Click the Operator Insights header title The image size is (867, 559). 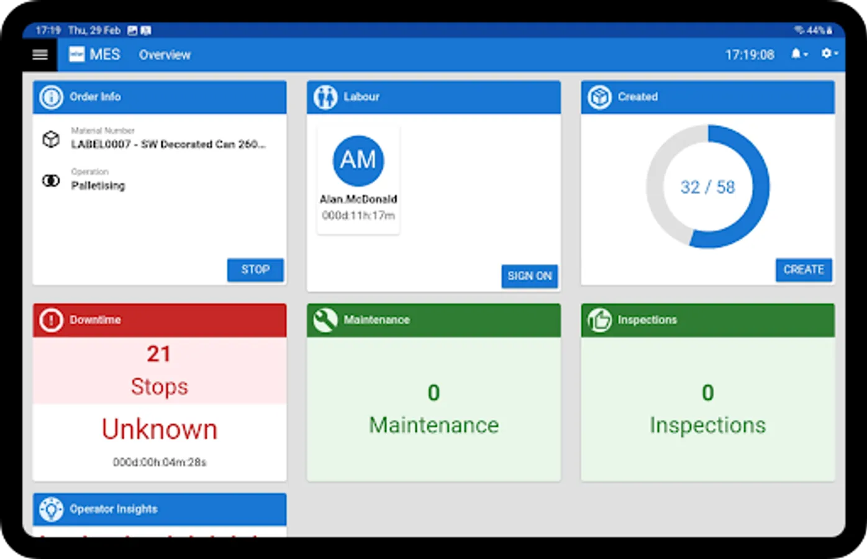(114, 509)
